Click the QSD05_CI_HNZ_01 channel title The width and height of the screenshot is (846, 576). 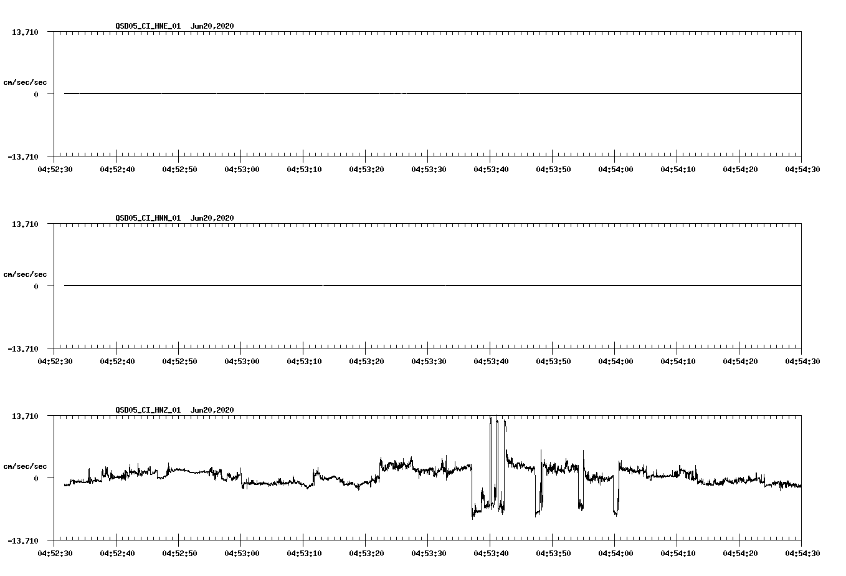(x=148, y=410)
